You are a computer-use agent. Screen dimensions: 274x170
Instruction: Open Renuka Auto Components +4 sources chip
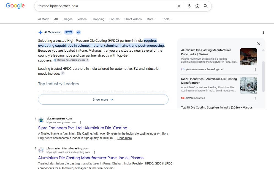(x=71, y=60)
